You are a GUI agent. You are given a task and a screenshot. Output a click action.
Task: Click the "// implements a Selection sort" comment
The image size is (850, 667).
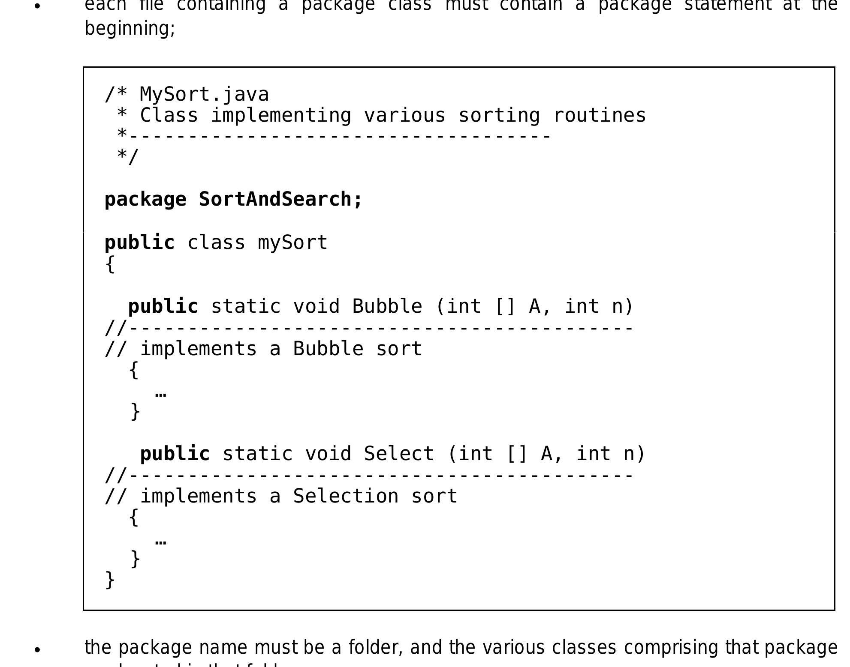(x=281, y=496)
